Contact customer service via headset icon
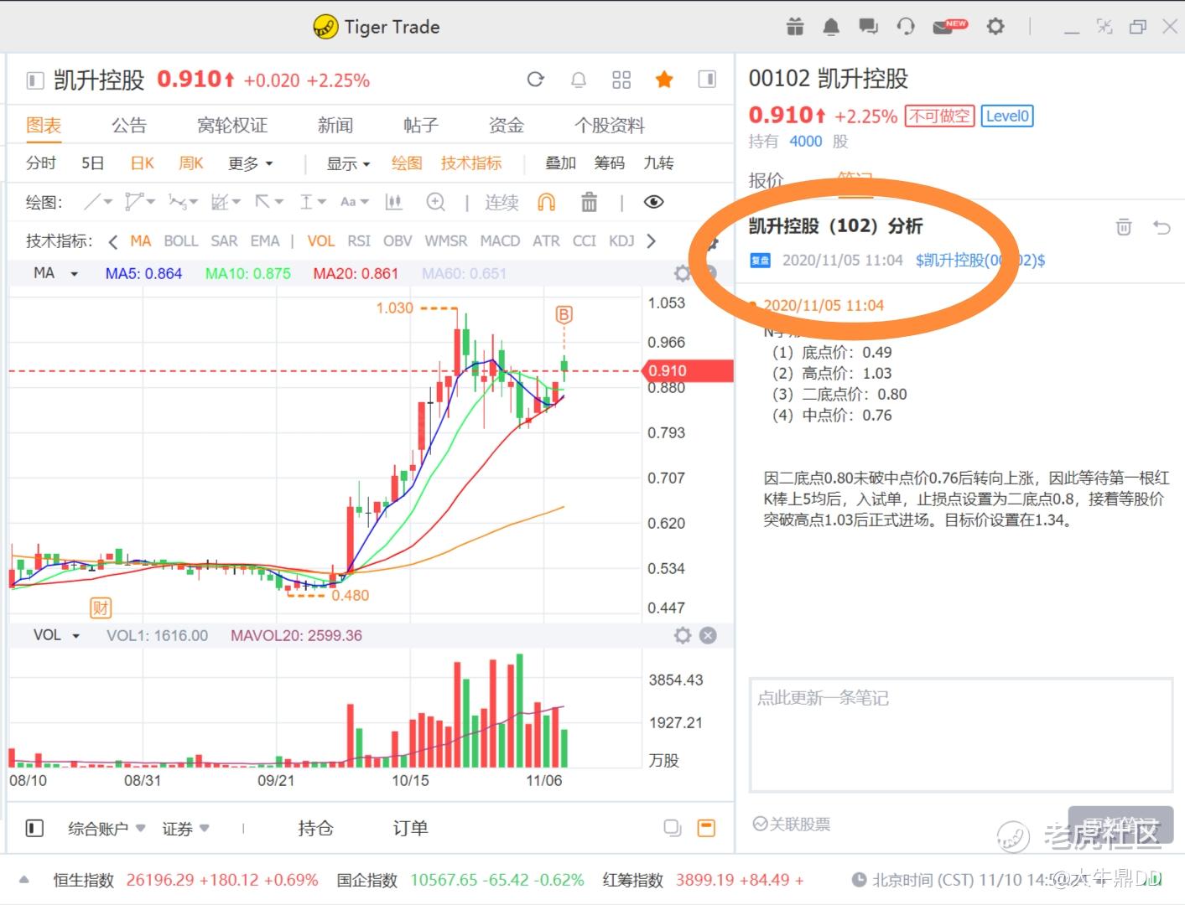The width and height of the screenshot is (1185, 905). pyautogui.click(x=906, y=27)
